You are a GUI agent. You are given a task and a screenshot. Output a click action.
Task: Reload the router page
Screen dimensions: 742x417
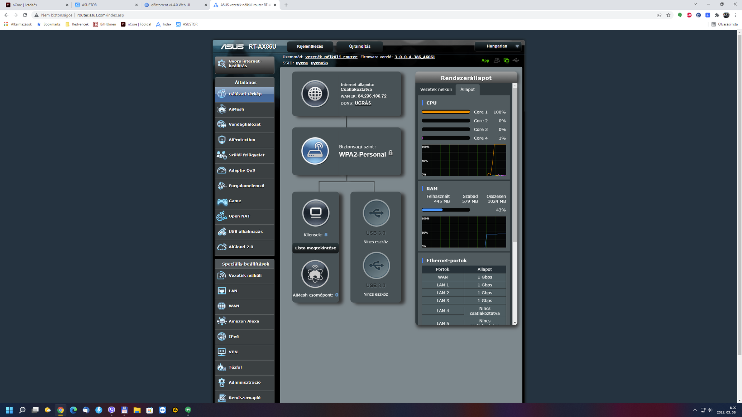coord(25,15)
